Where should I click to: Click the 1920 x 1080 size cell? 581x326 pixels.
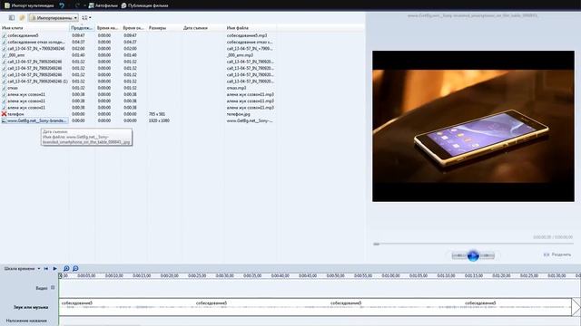(x=159, y=120)
